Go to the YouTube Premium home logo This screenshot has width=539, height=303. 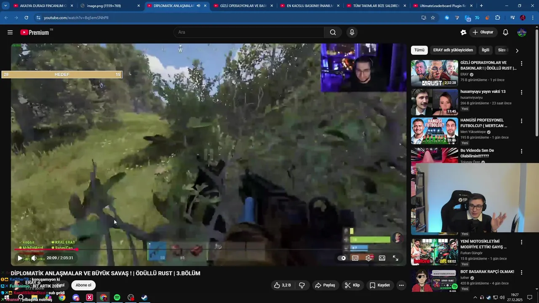tap(35, 32)
